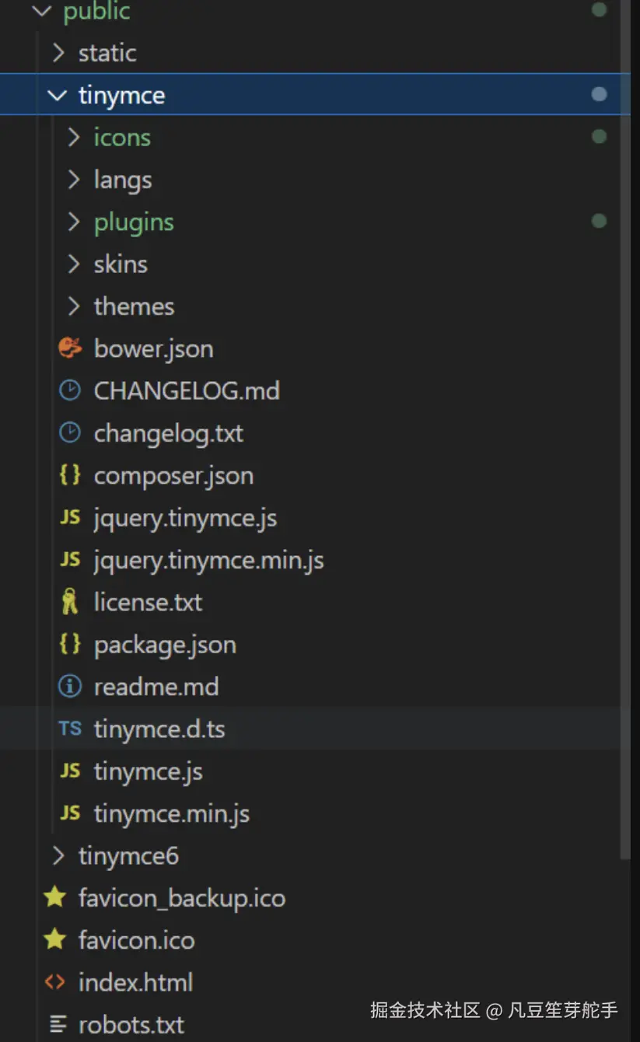Click the JS icon beside jquery.tinymce.js

pos(70,517)
